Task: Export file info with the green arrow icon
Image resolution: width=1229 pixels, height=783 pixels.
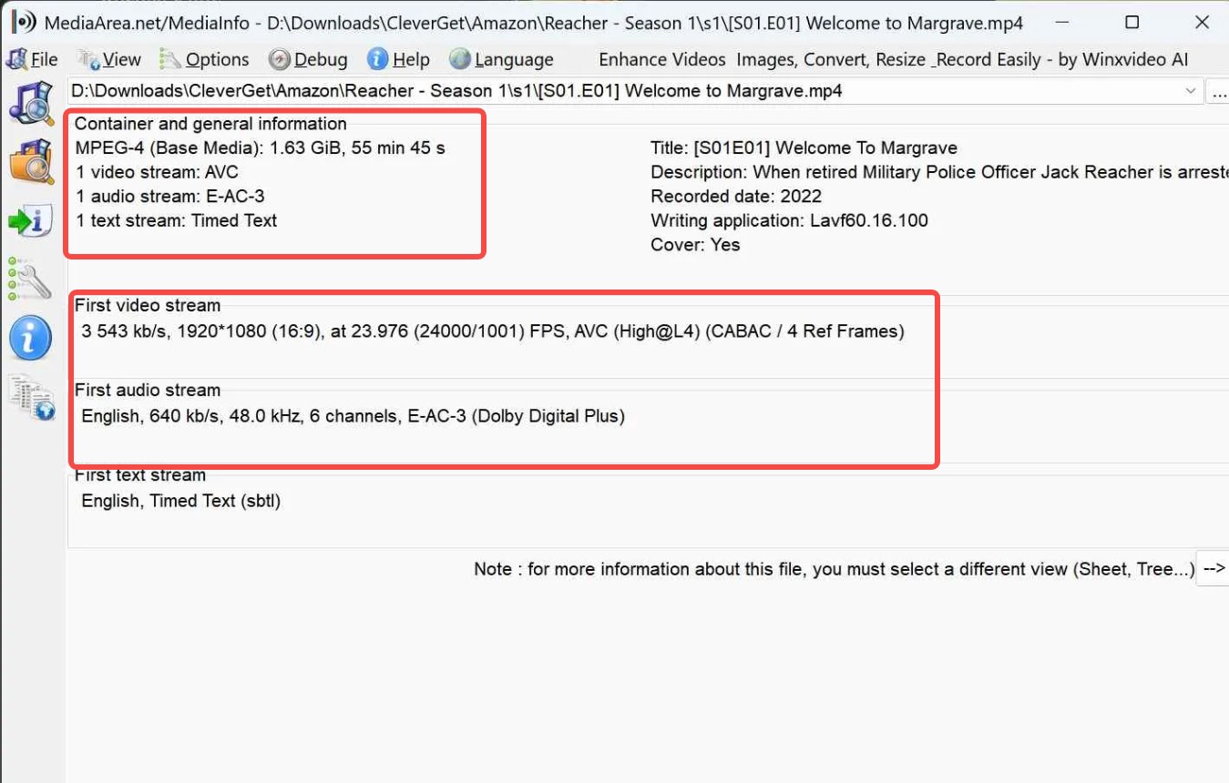Action: point(32,220)
